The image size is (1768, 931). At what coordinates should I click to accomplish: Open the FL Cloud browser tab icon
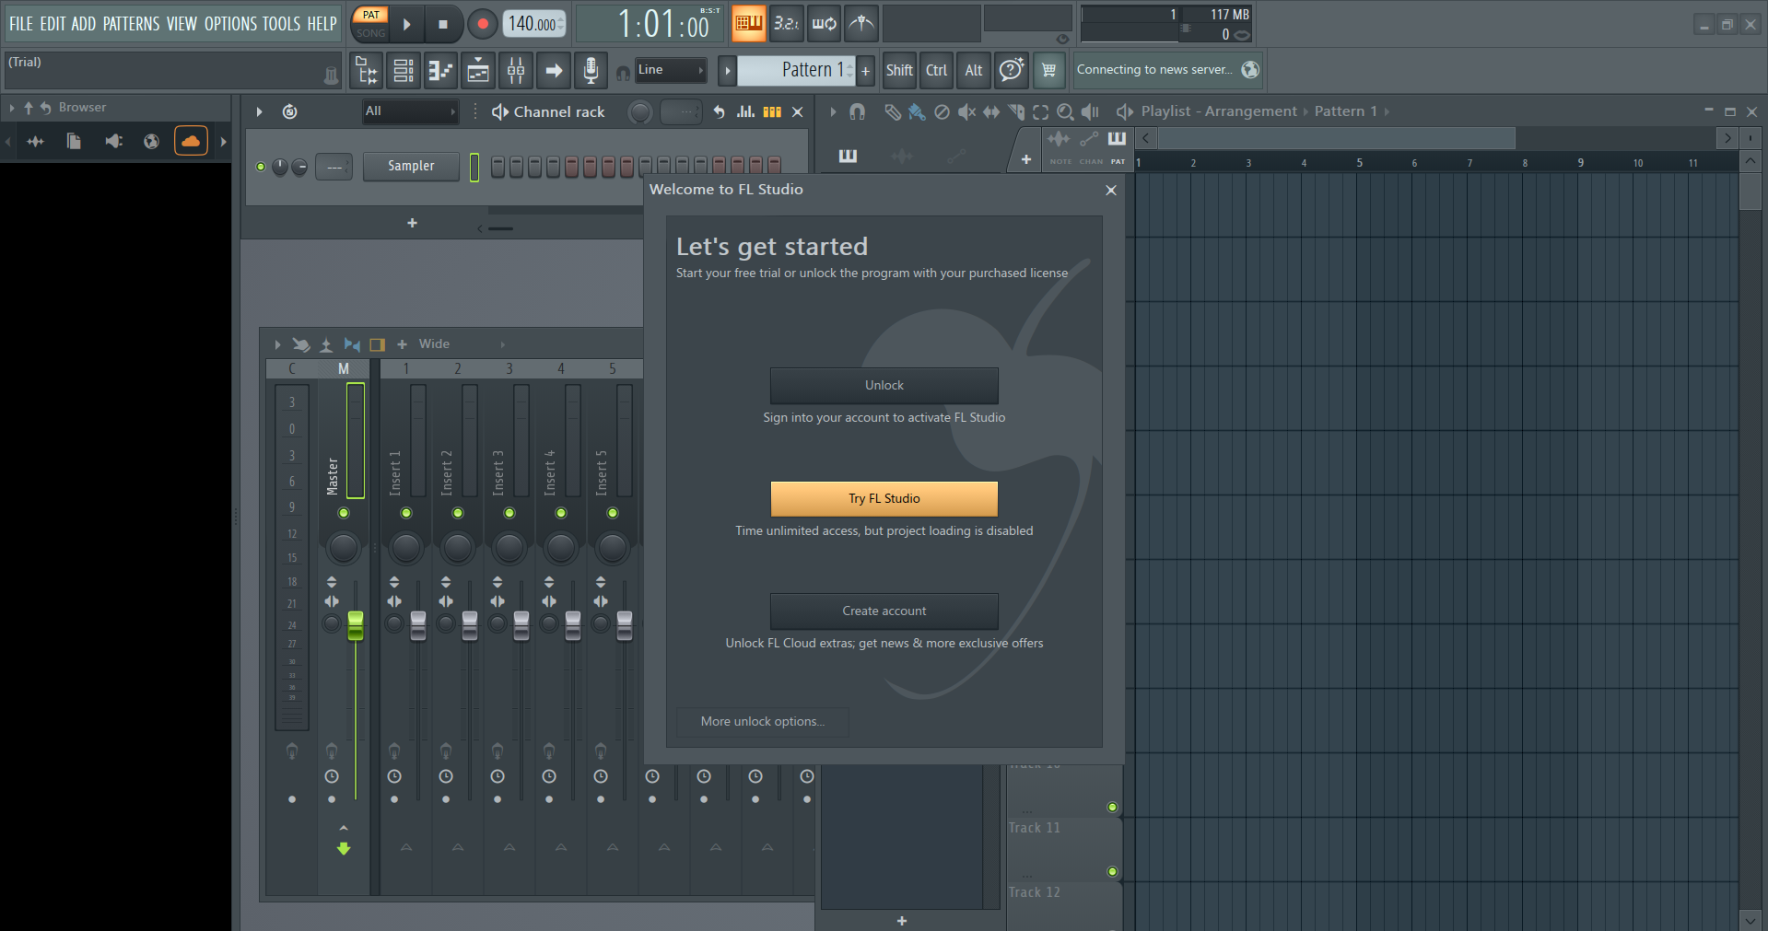pyautogui.click(x=191, y=141)
